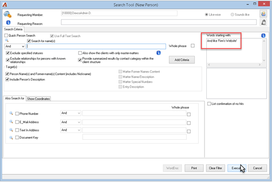Click into the Requesting Reason field

(159, 22)
